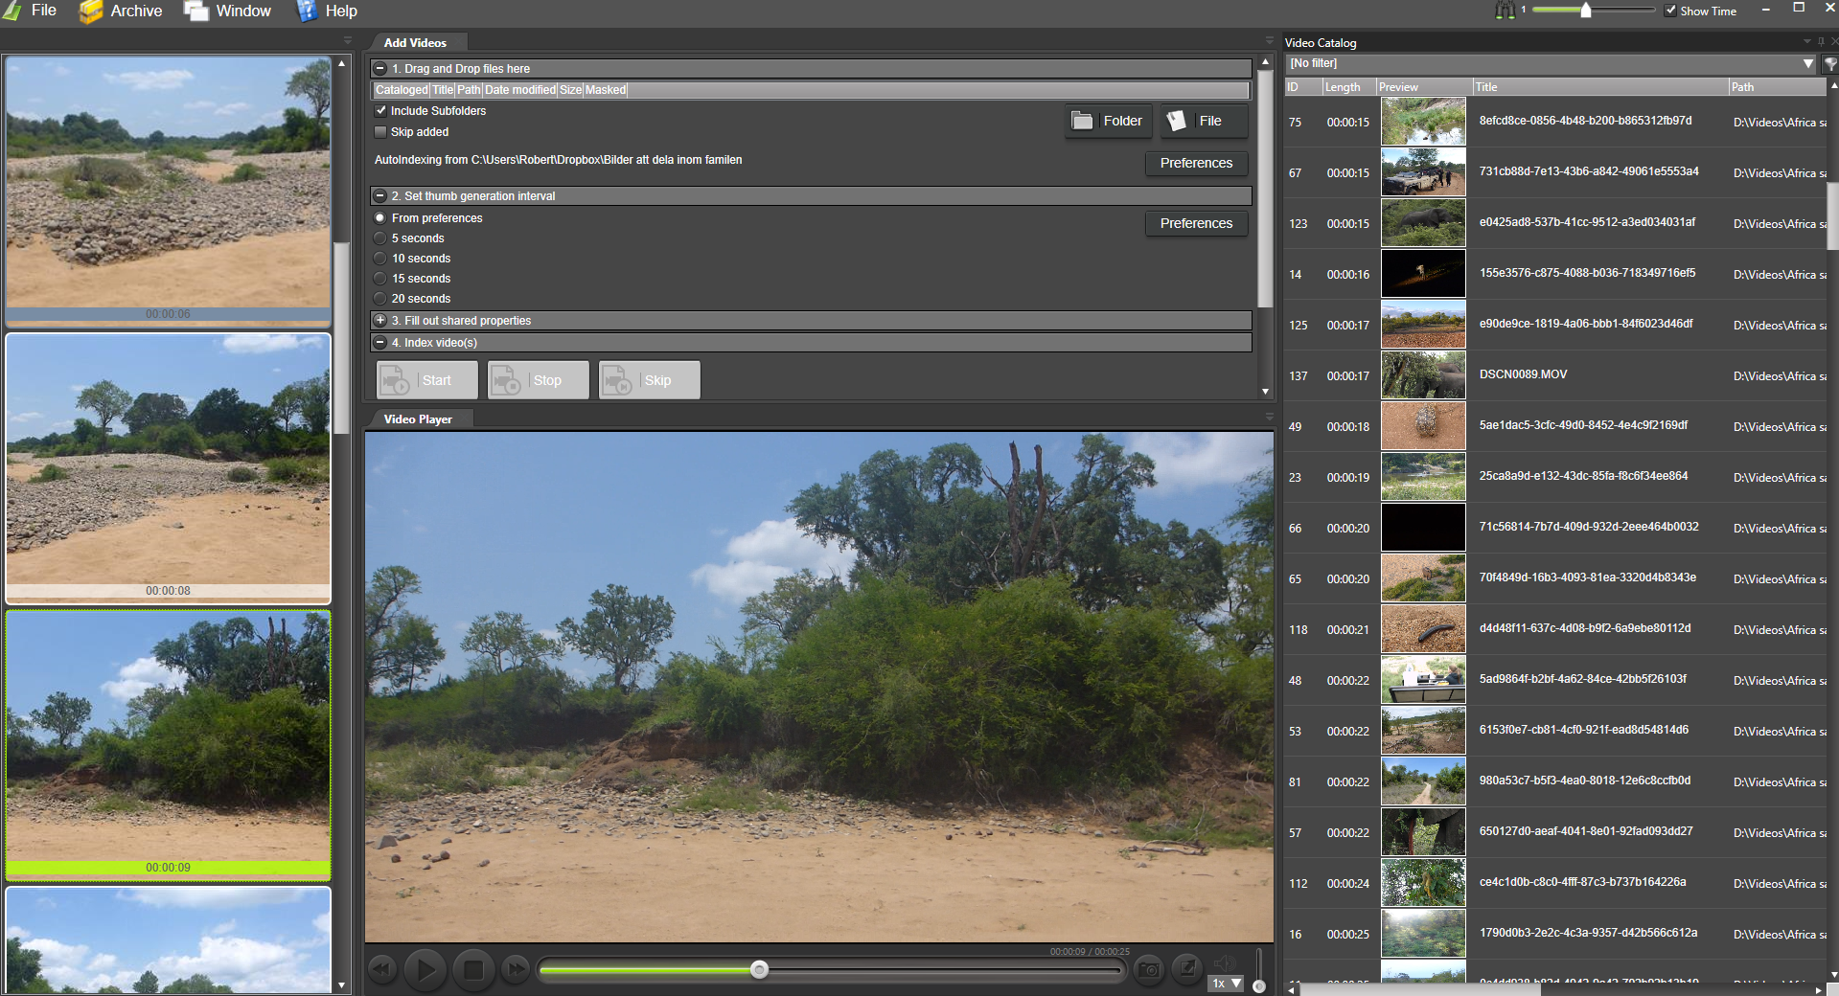Play the video

pyautogui.click(x=425, y=970)
